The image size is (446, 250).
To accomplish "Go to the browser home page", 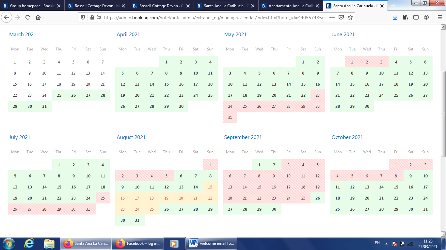I will (x=38, y=18).
